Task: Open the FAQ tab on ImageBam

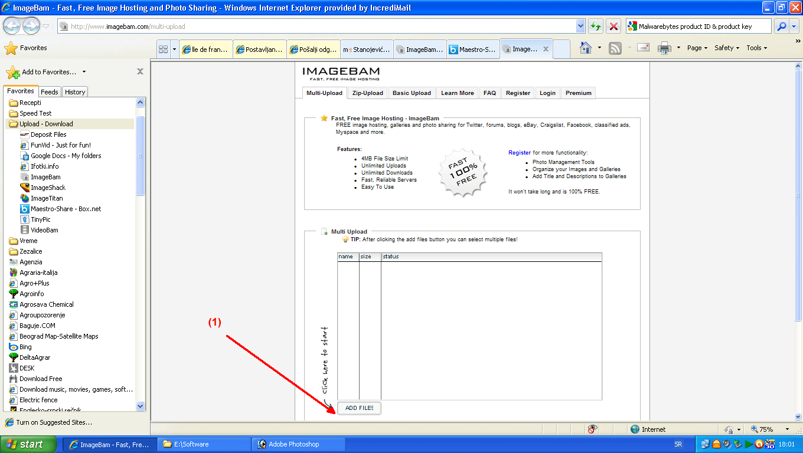Action: (489, 93)
